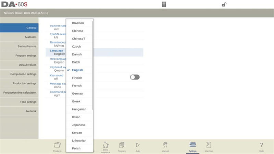Open Products from bottom navigation
274x154 pixels.
(57, 146)
